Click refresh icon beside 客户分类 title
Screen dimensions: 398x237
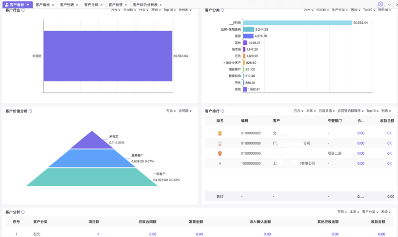click(222, 10)
